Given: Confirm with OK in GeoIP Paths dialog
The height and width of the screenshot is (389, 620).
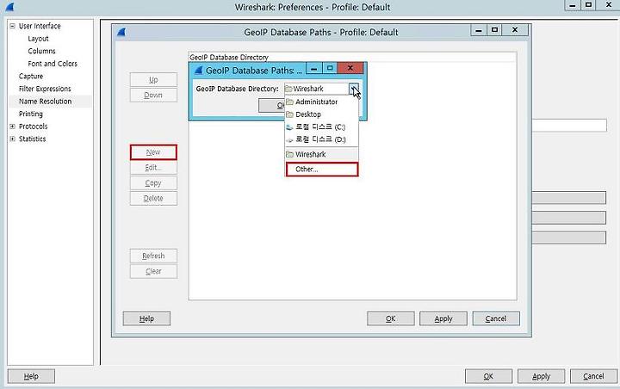Looking at the screenshot, I should (391, 318).
